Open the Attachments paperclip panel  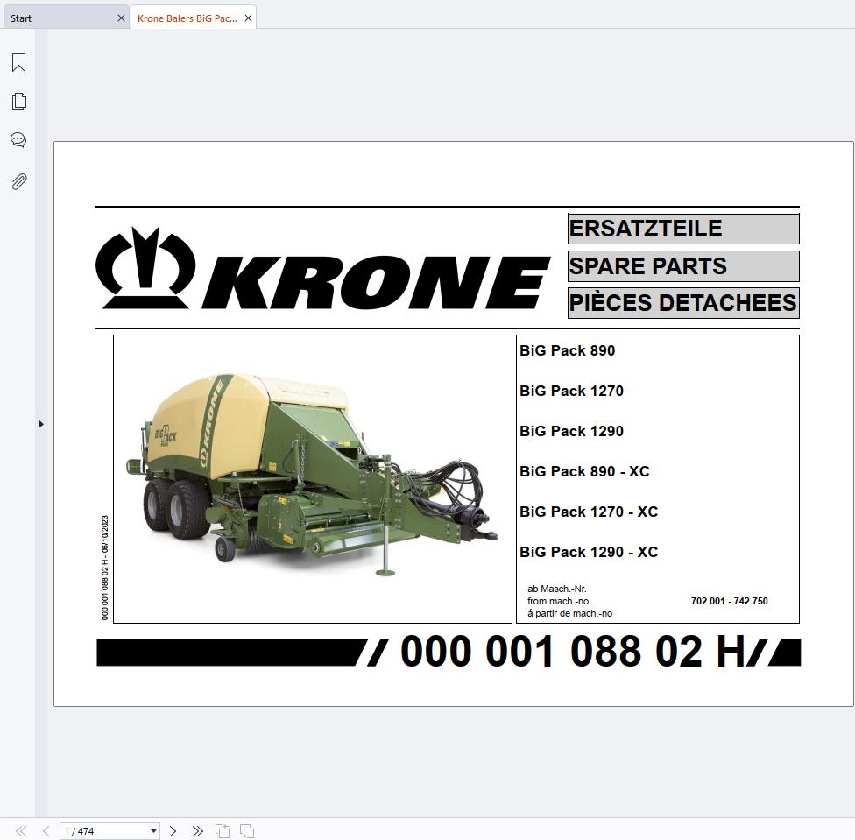coord(18,181)
